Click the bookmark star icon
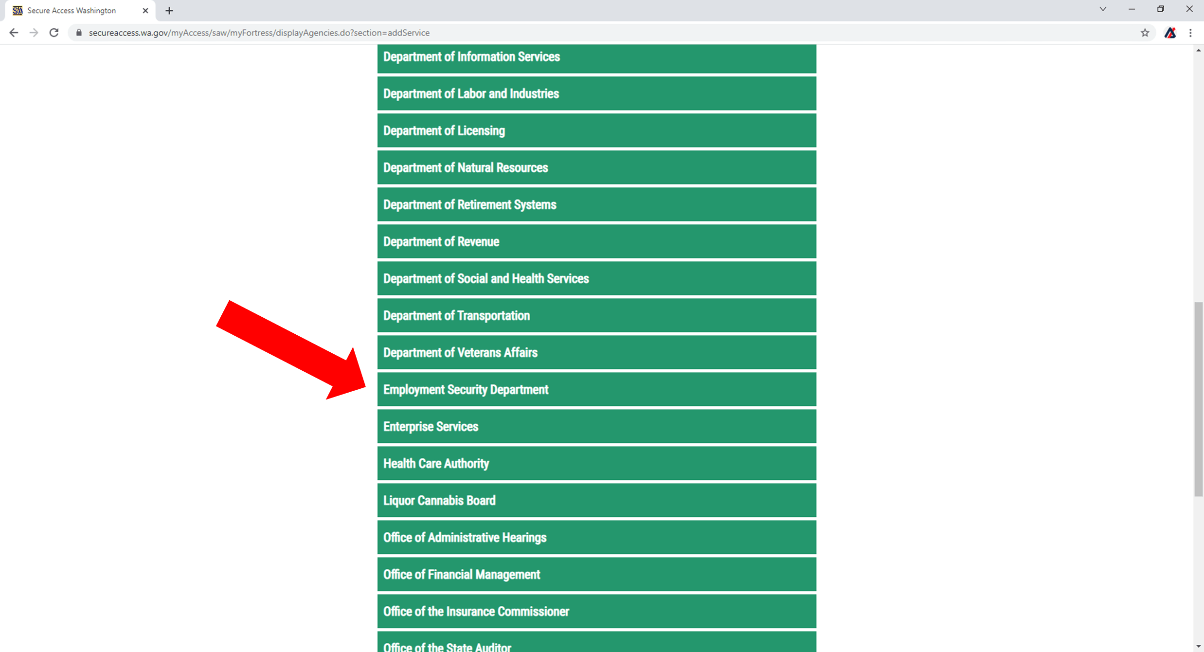1204x652 pixels. [x=1145, y=33]
